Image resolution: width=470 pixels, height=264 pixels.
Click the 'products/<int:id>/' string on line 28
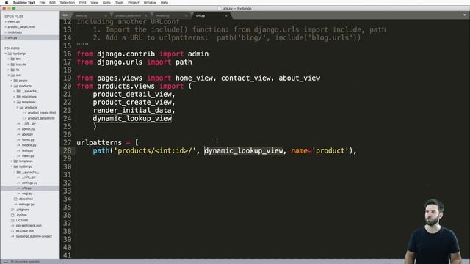[x=155, y=150]
